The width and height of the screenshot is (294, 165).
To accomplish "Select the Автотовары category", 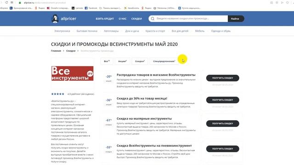I will (111, 31).
